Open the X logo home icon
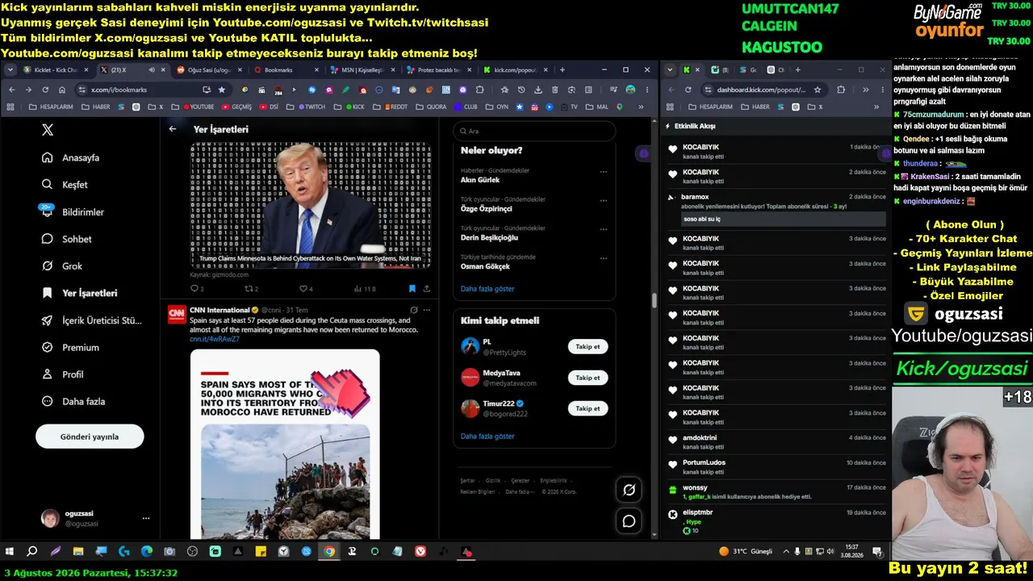Image resolution: width=1033 pixels, height=581 pixels. point(48,130)
